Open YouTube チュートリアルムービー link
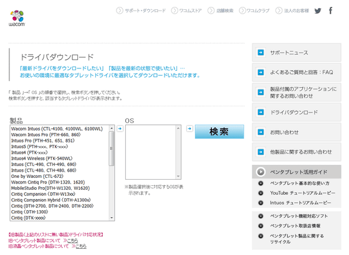 click(302, 193)
